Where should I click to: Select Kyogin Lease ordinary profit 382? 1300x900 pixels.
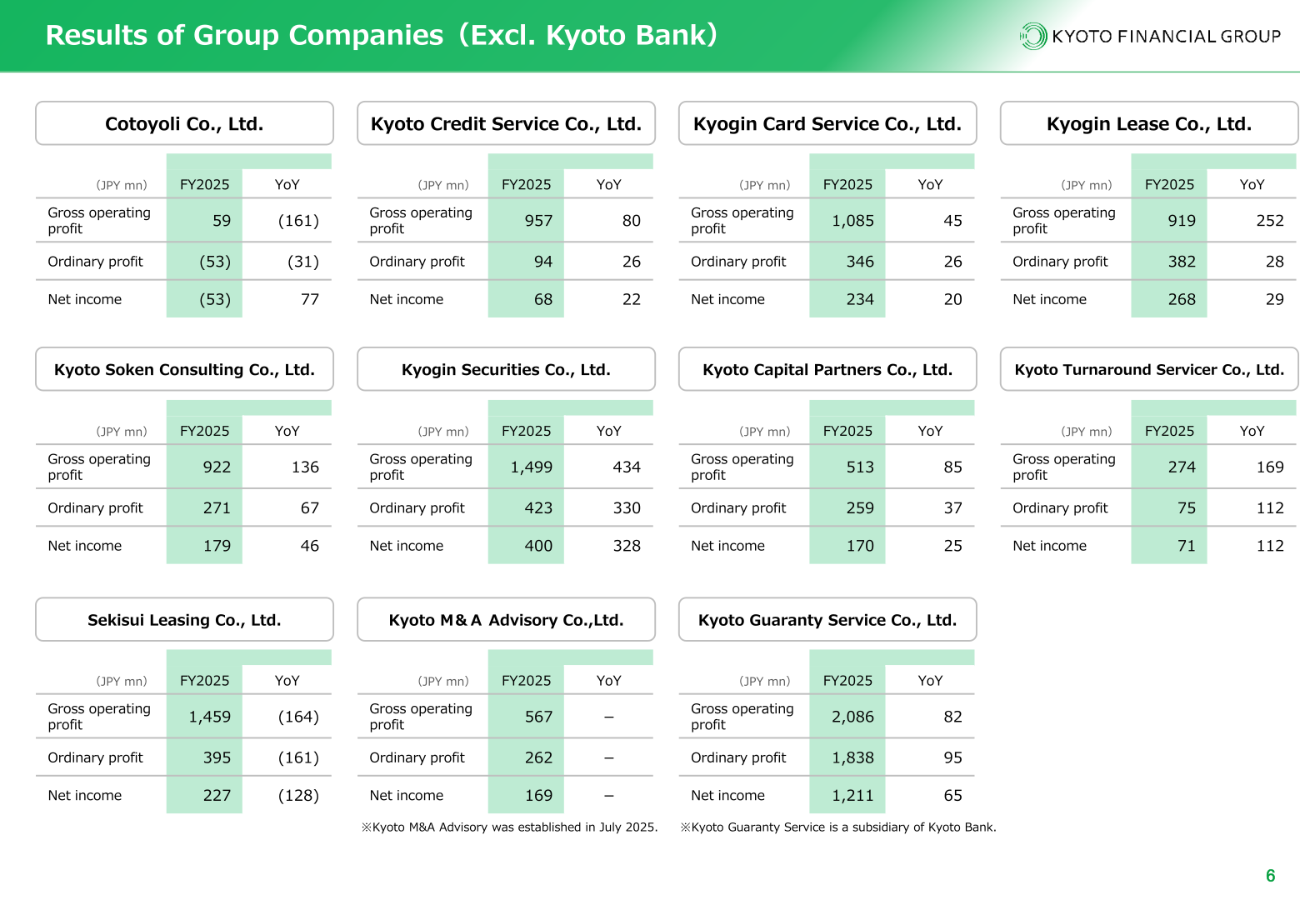(1182, 262)
